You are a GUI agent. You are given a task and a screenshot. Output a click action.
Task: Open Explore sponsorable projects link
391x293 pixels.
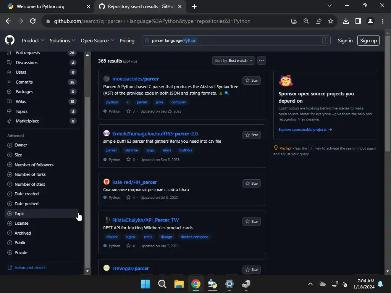pyautogui.click(x=305, y=130)
